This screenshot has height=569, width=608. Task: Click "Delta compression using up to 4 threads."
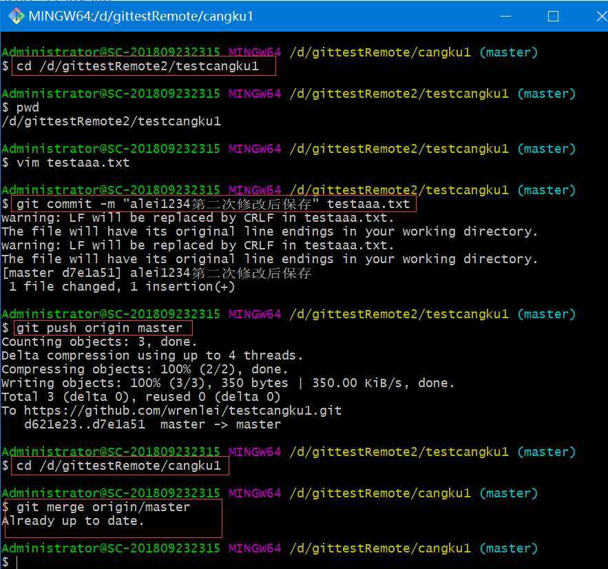tap(152, 355)
